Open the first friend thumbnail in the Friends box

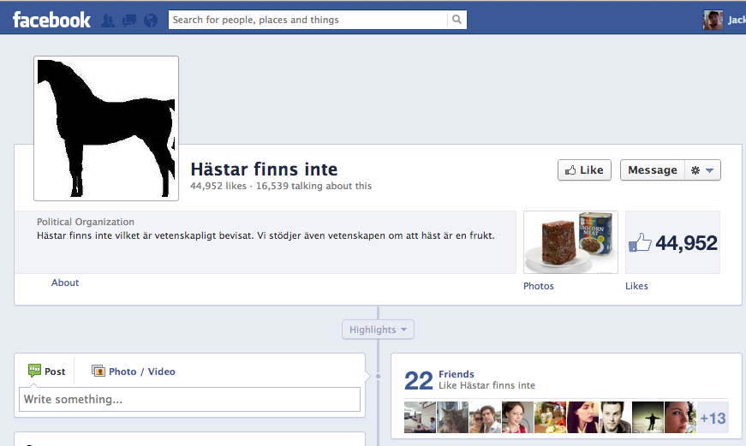coord(420,418)
